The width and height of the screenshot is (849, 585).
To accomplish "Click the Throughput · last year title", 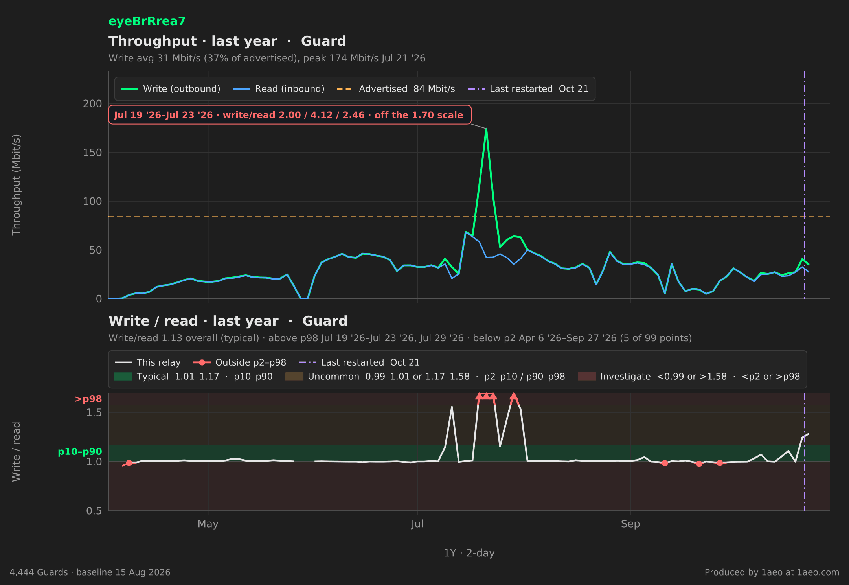I will (228, 41).
